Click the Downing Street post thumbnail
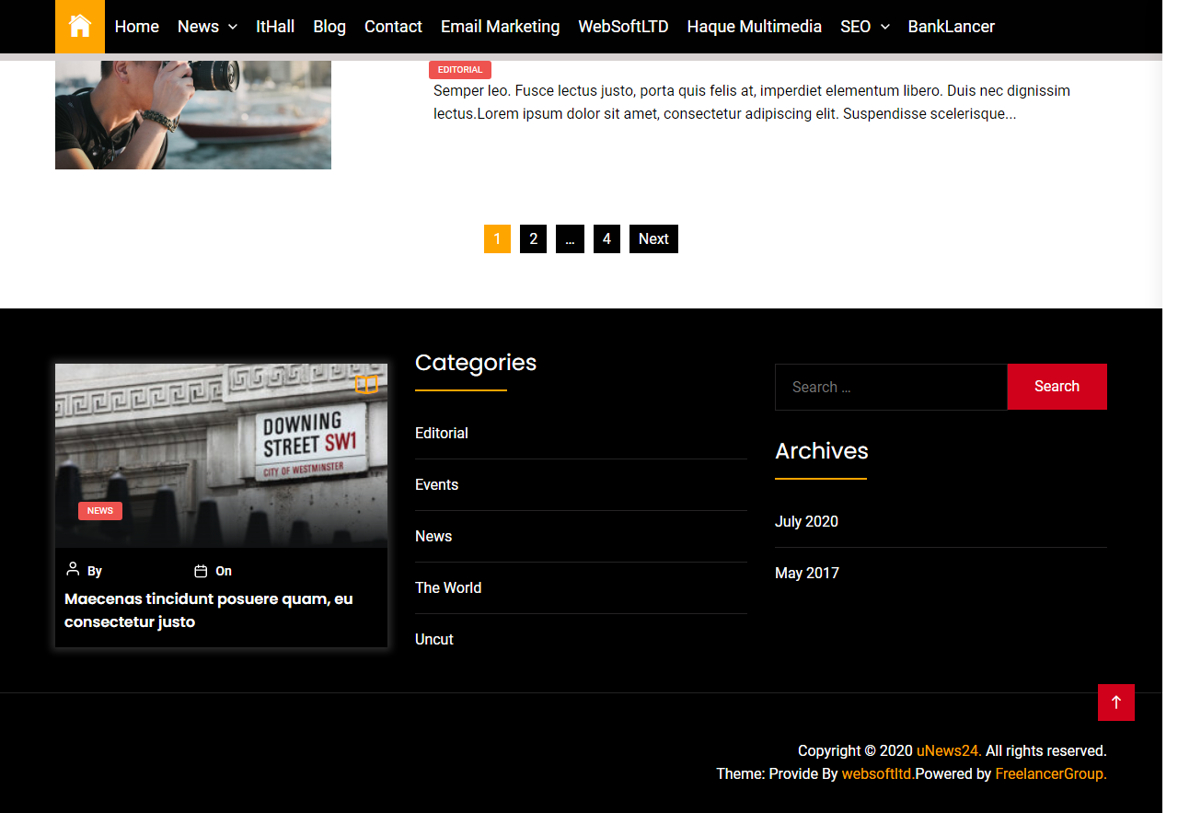The height and width of the screenshot is (813, 1178). [x=221, y=455]
